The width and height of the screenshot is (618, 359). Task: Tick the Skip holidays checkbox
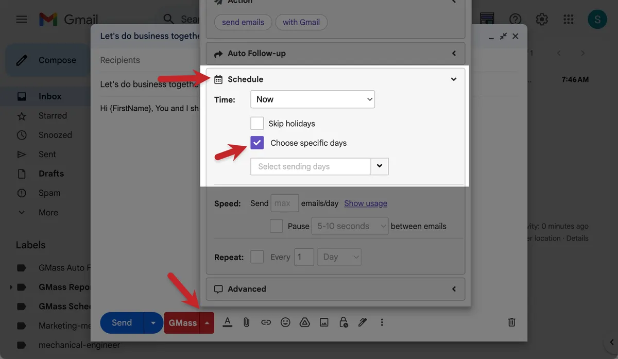pos(257,124)
